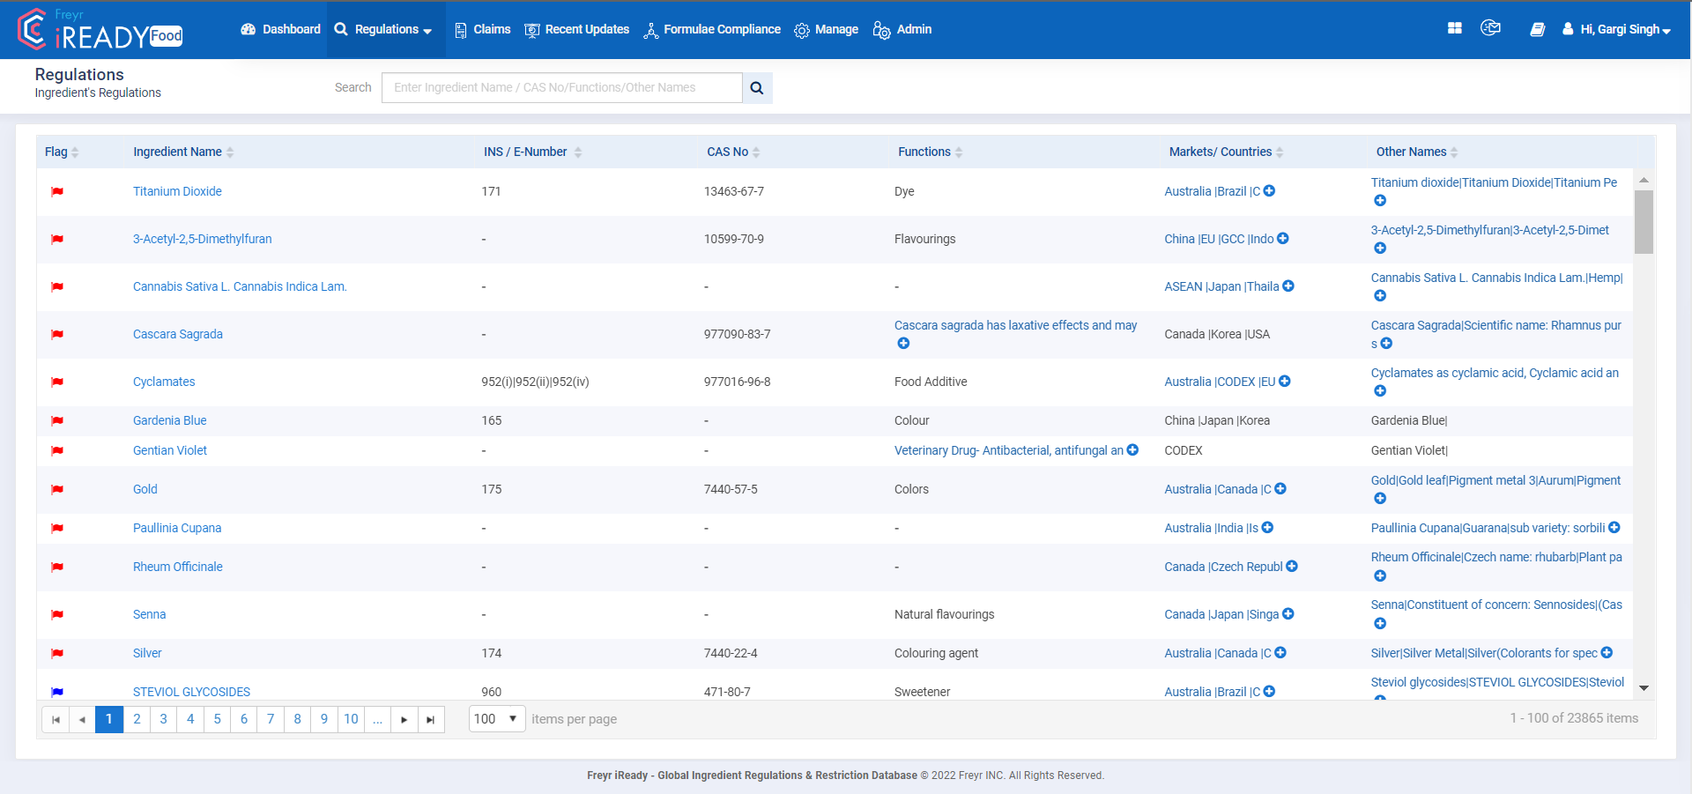Image resolution: width=1692 pixels, height=794 pixels.
Task: Toggle the flag on the Senna row
Action: point(57,615)
